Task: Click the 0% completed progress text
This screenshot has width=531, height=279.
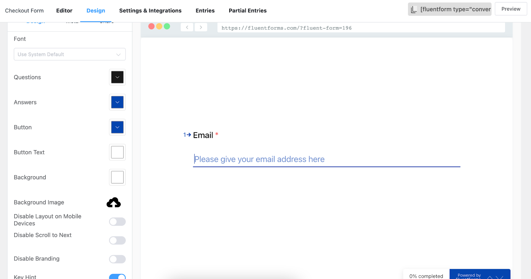Action: pyautogui.click(x=426, y=276)
